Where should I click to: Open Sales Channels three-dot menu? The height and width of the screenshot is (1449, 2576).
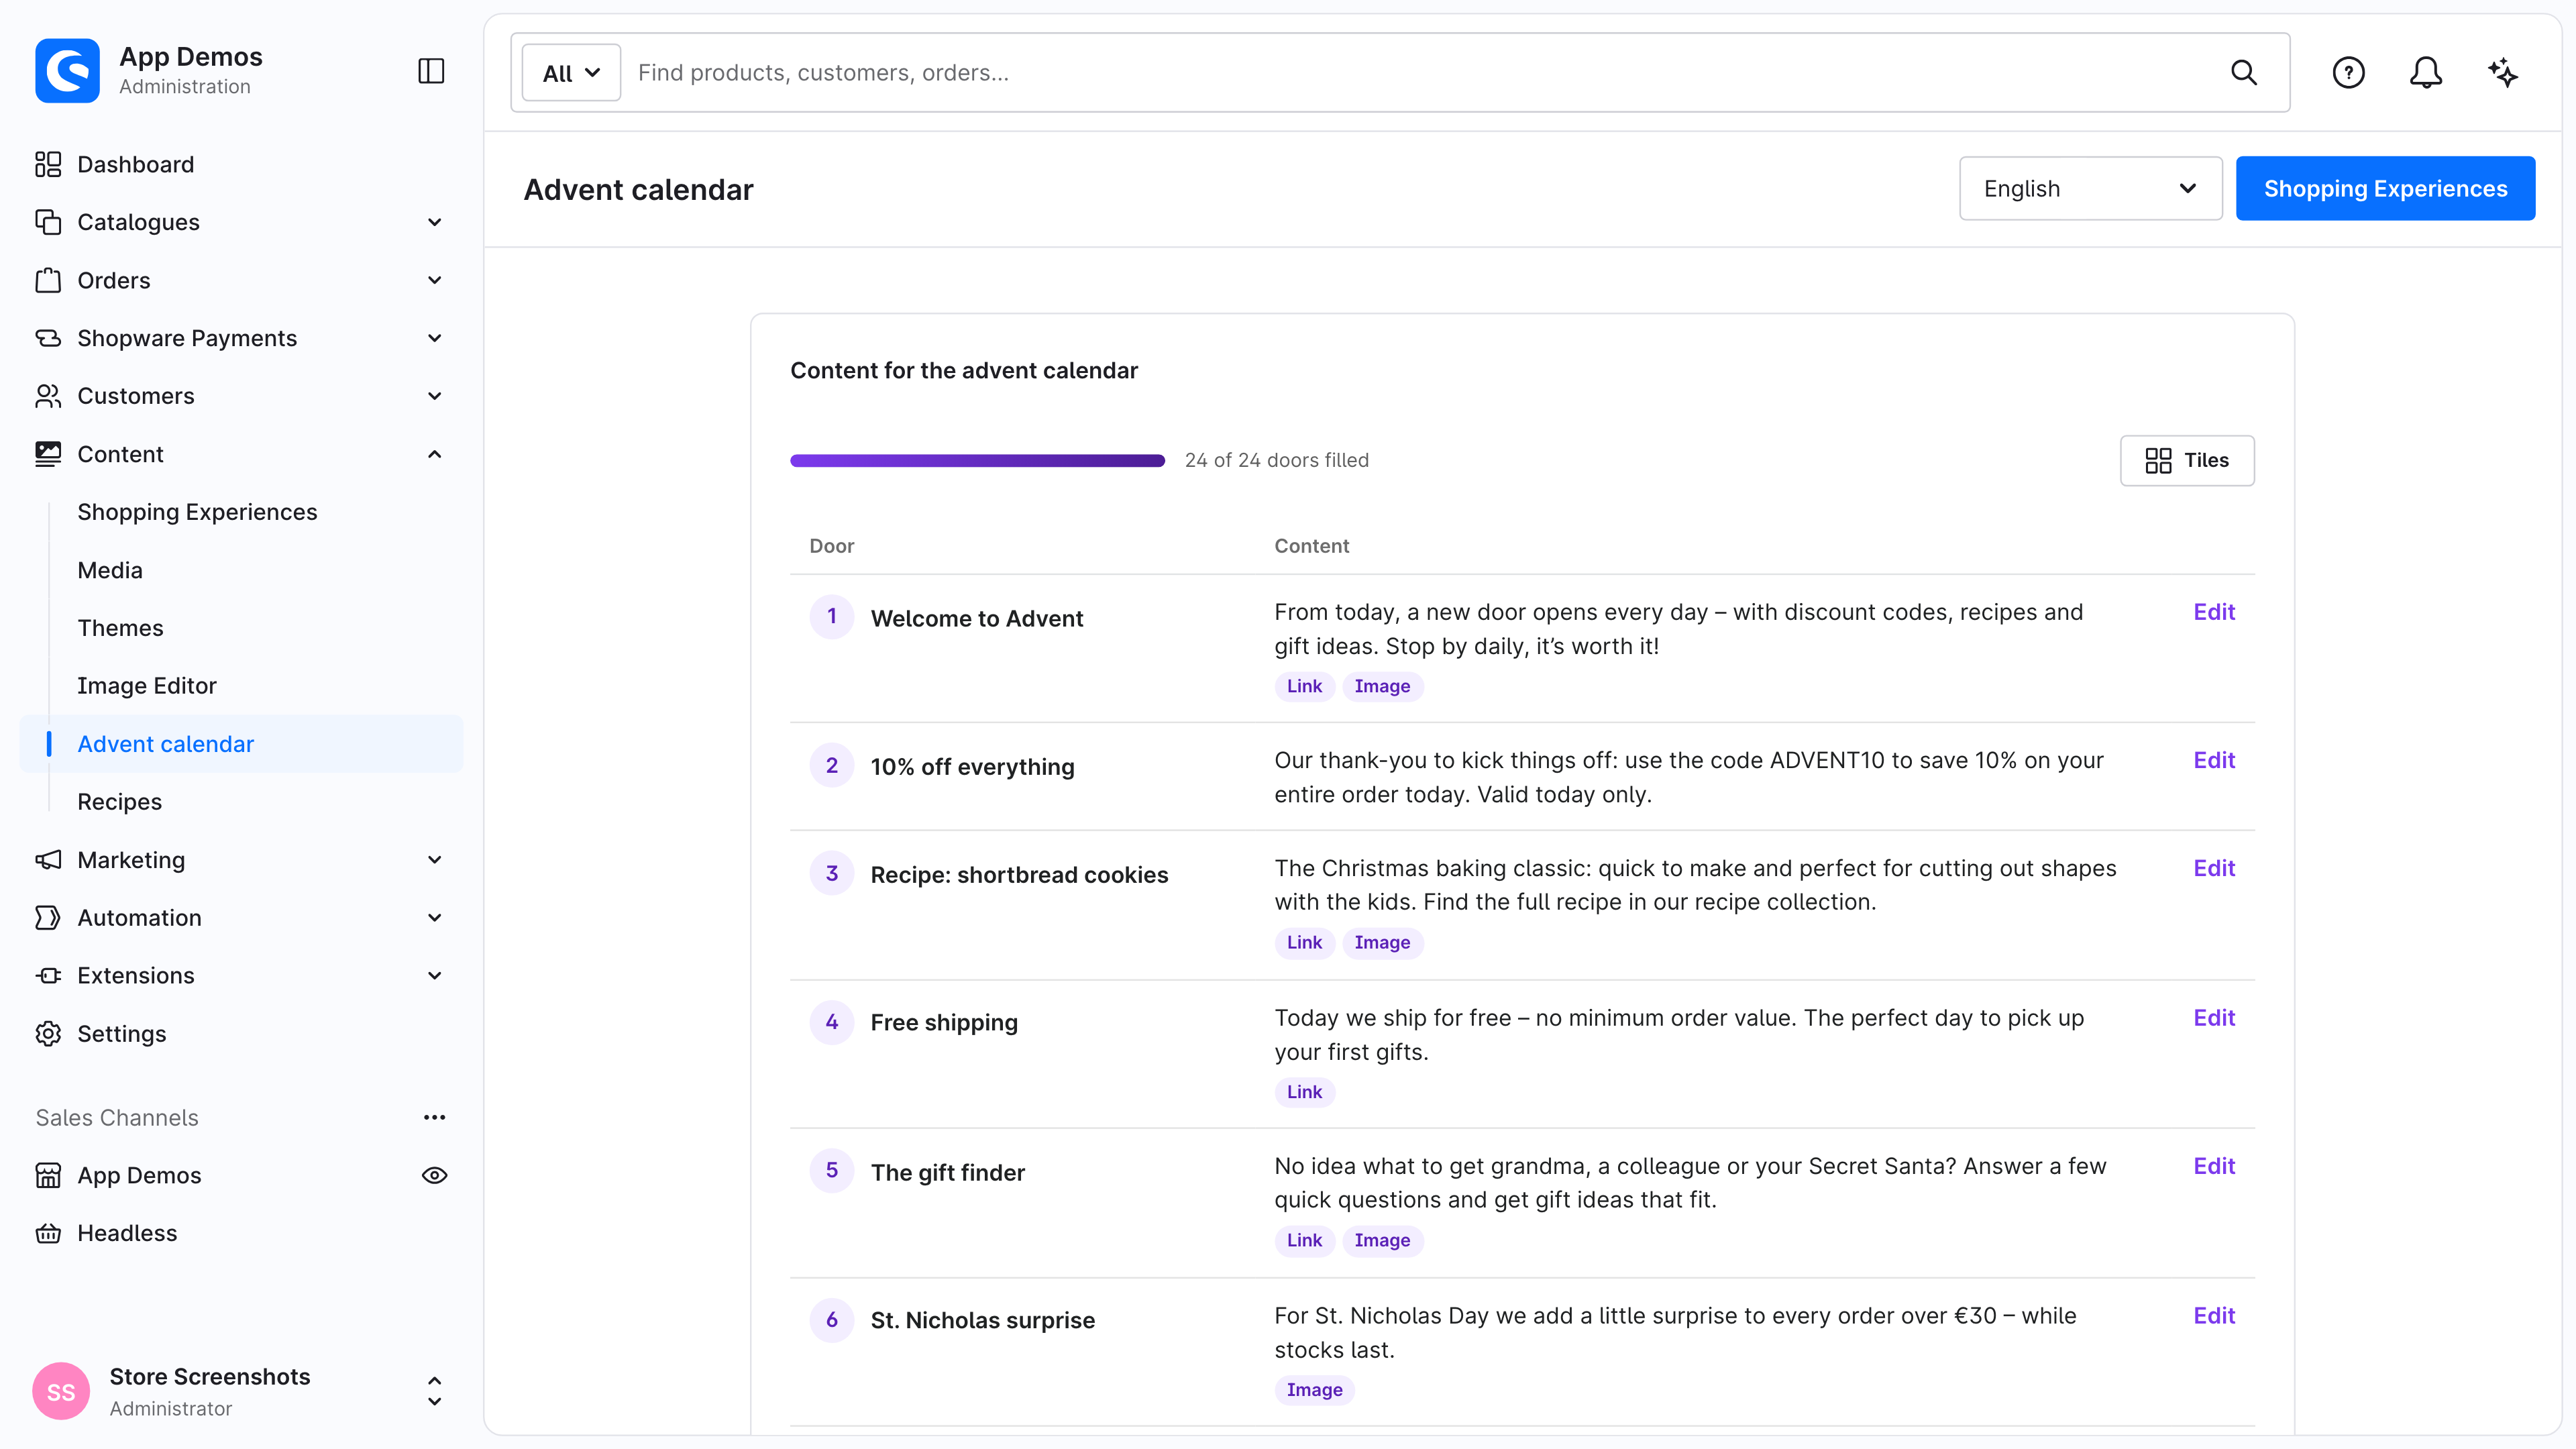[x=434, y=1117]
